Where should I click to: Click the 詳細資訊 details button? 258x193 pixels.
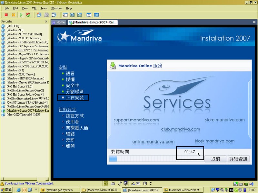pos(238,159)
